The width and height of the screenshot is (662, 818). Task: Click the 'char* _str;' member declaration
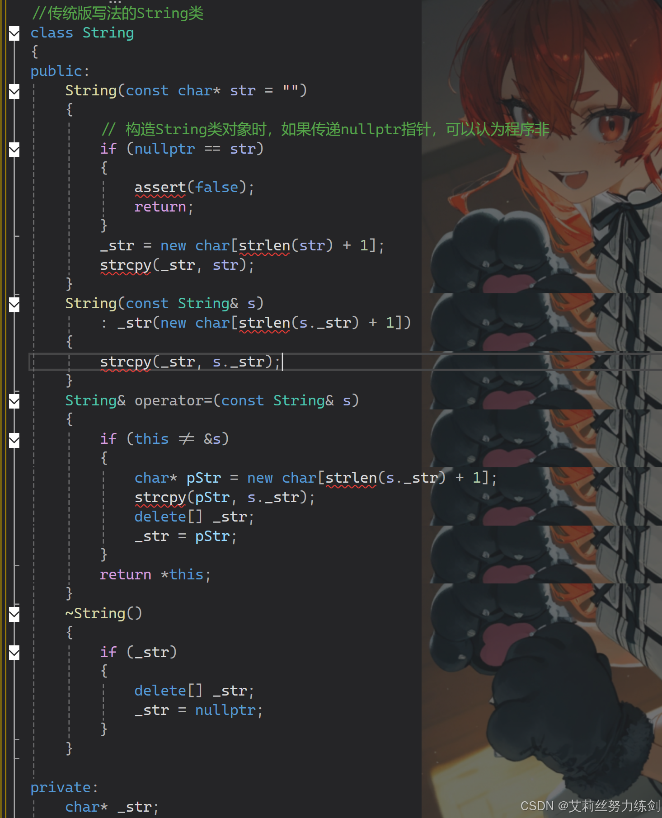(112, 807)
